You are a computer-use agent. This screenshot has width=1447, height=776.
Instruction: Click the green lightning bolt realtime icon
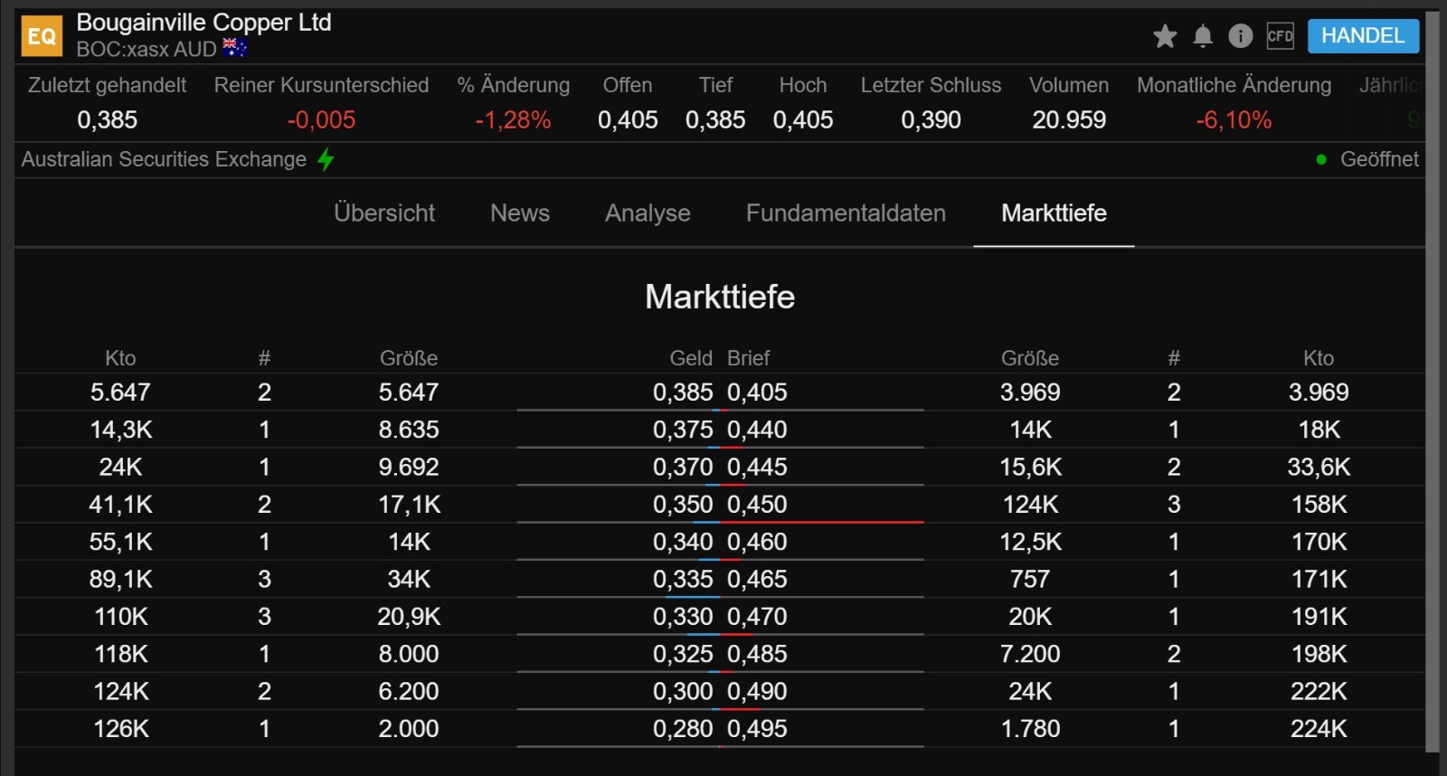(x=326, y=160)
